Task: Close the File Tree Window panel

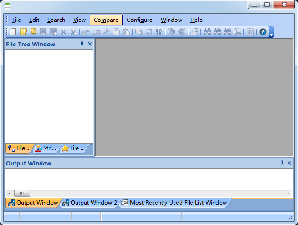Action: pos(90,44)
